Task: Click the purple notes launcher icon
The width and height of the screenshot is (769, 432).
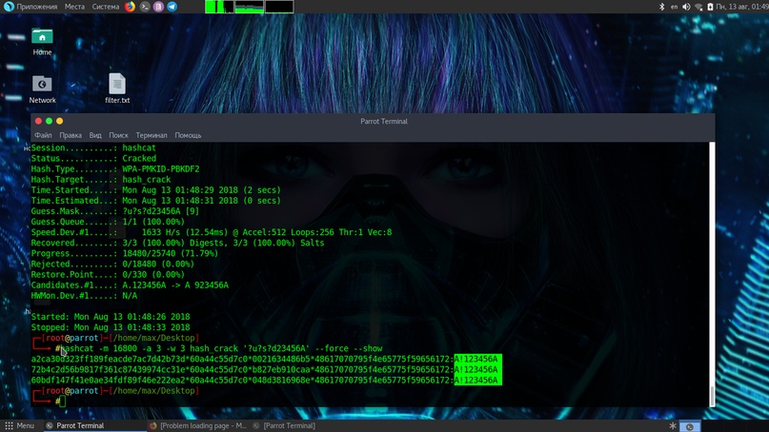Action: click(159, 7)
